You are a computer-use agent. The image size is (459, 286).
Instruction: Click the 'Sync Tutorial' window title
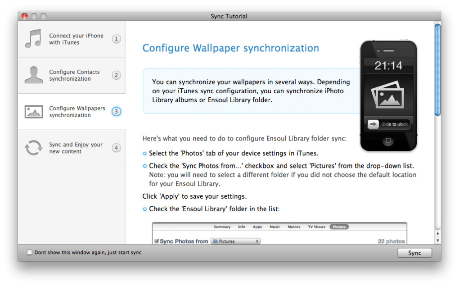[229, 16]
